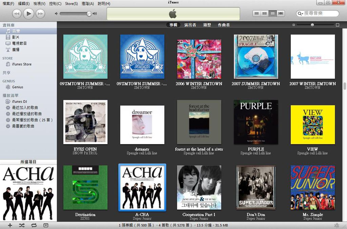Image resolution: width=347 pixels, height=229 pixels.
Task: Select 電視節目 in the sidebar
Action: pos(28,43)
